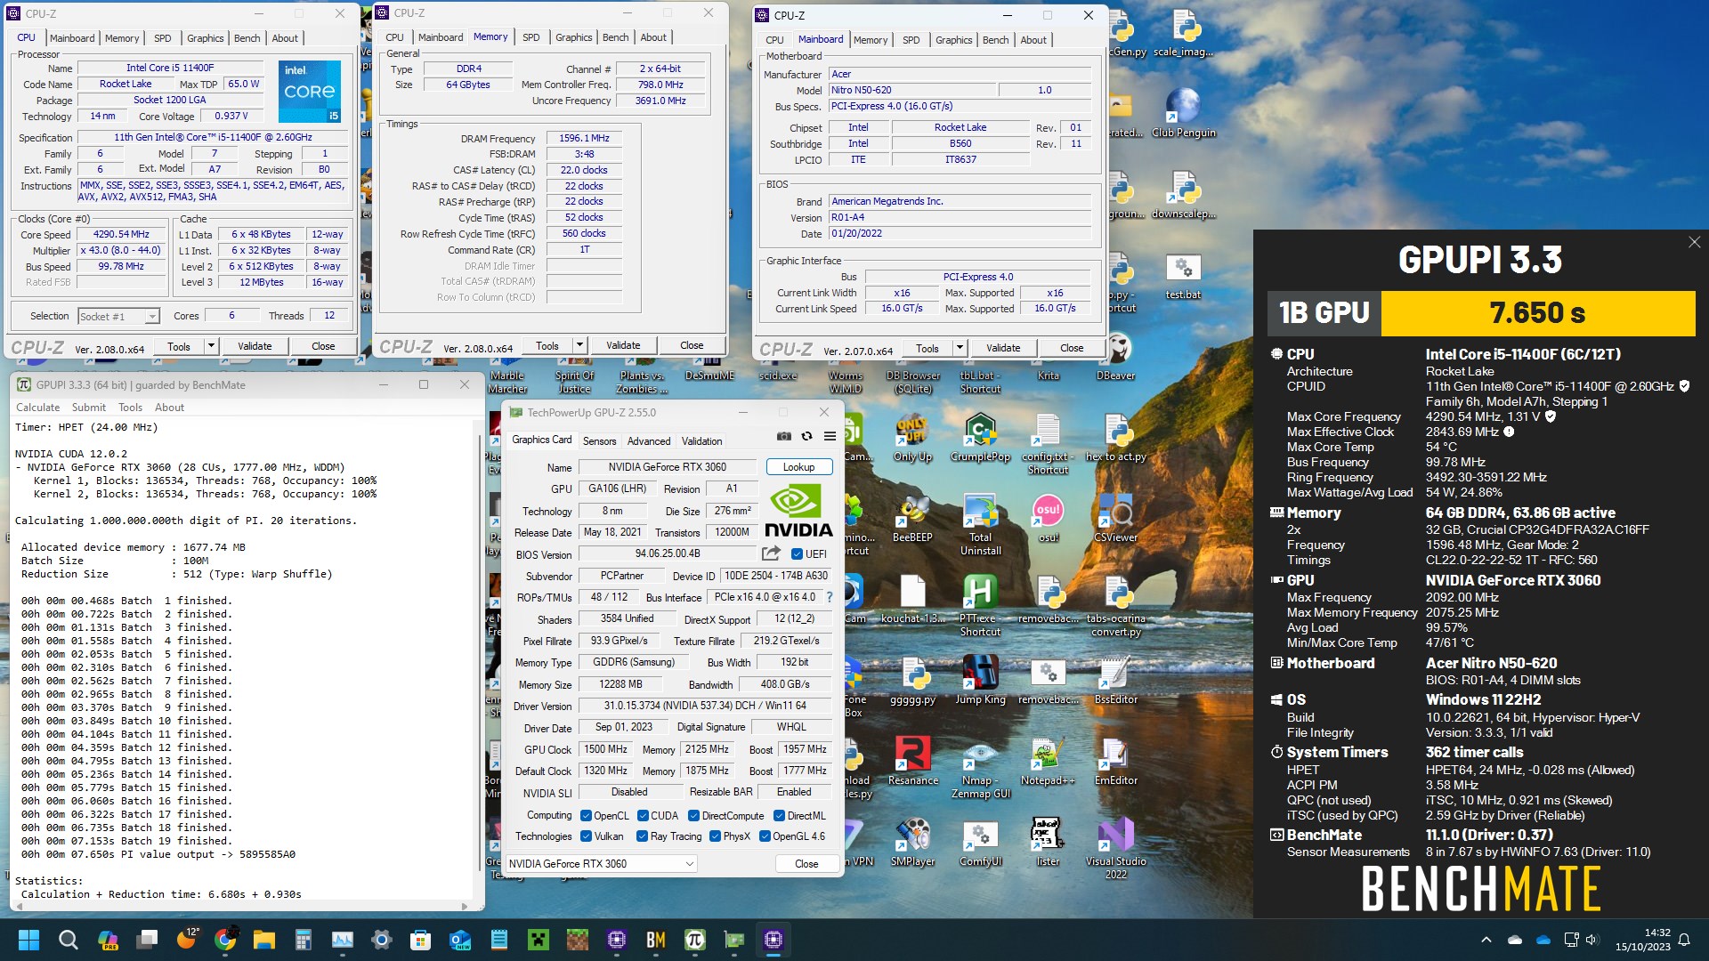Viewport: 1709px width, 961px height.
Task: Open the Socket #1 selection dropdown
Action: click(x=118, y=316)
